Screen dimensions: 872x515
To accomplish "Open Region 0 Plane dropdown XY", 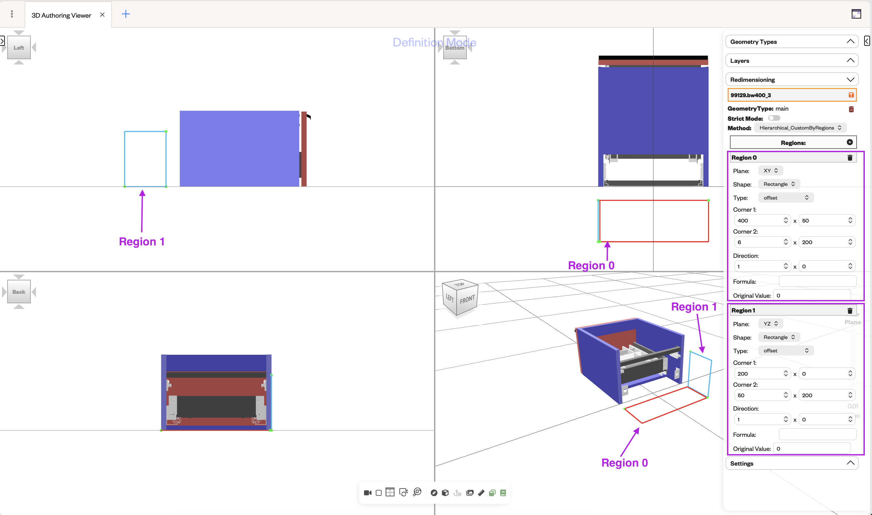I will point(770,170).
